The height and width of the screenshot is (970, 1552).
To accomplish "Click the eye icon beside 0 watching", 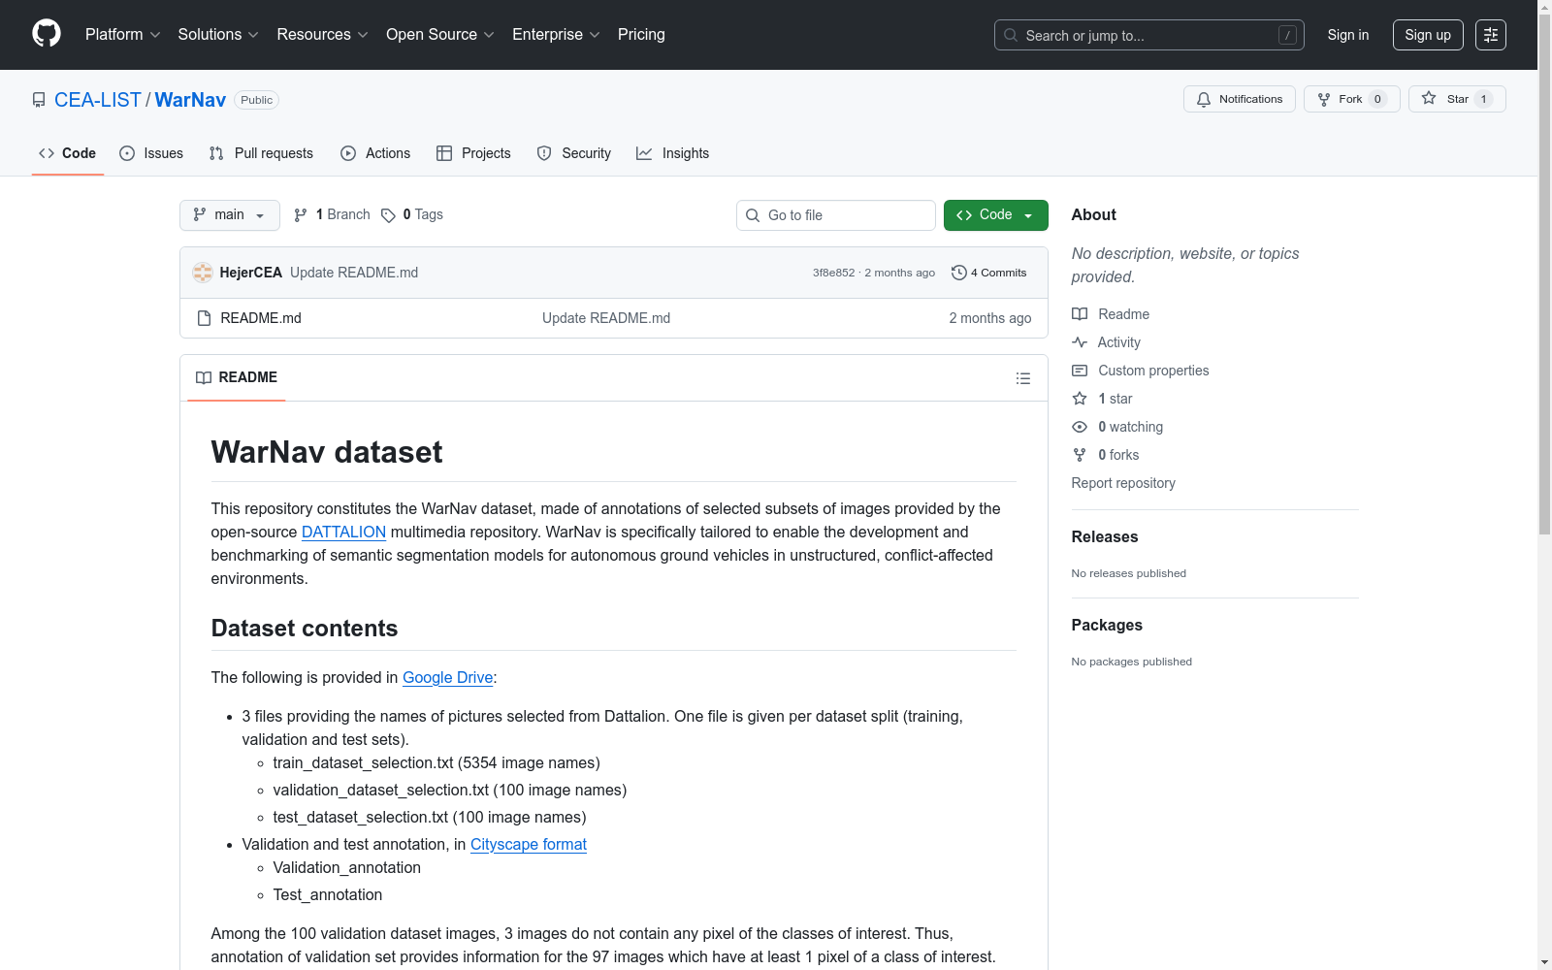I will click(x=1080, y=427).
